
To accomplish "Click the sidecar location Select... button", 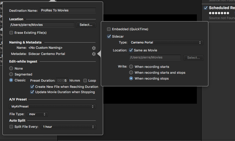I will pyautogui.click(x=194, y=58).
